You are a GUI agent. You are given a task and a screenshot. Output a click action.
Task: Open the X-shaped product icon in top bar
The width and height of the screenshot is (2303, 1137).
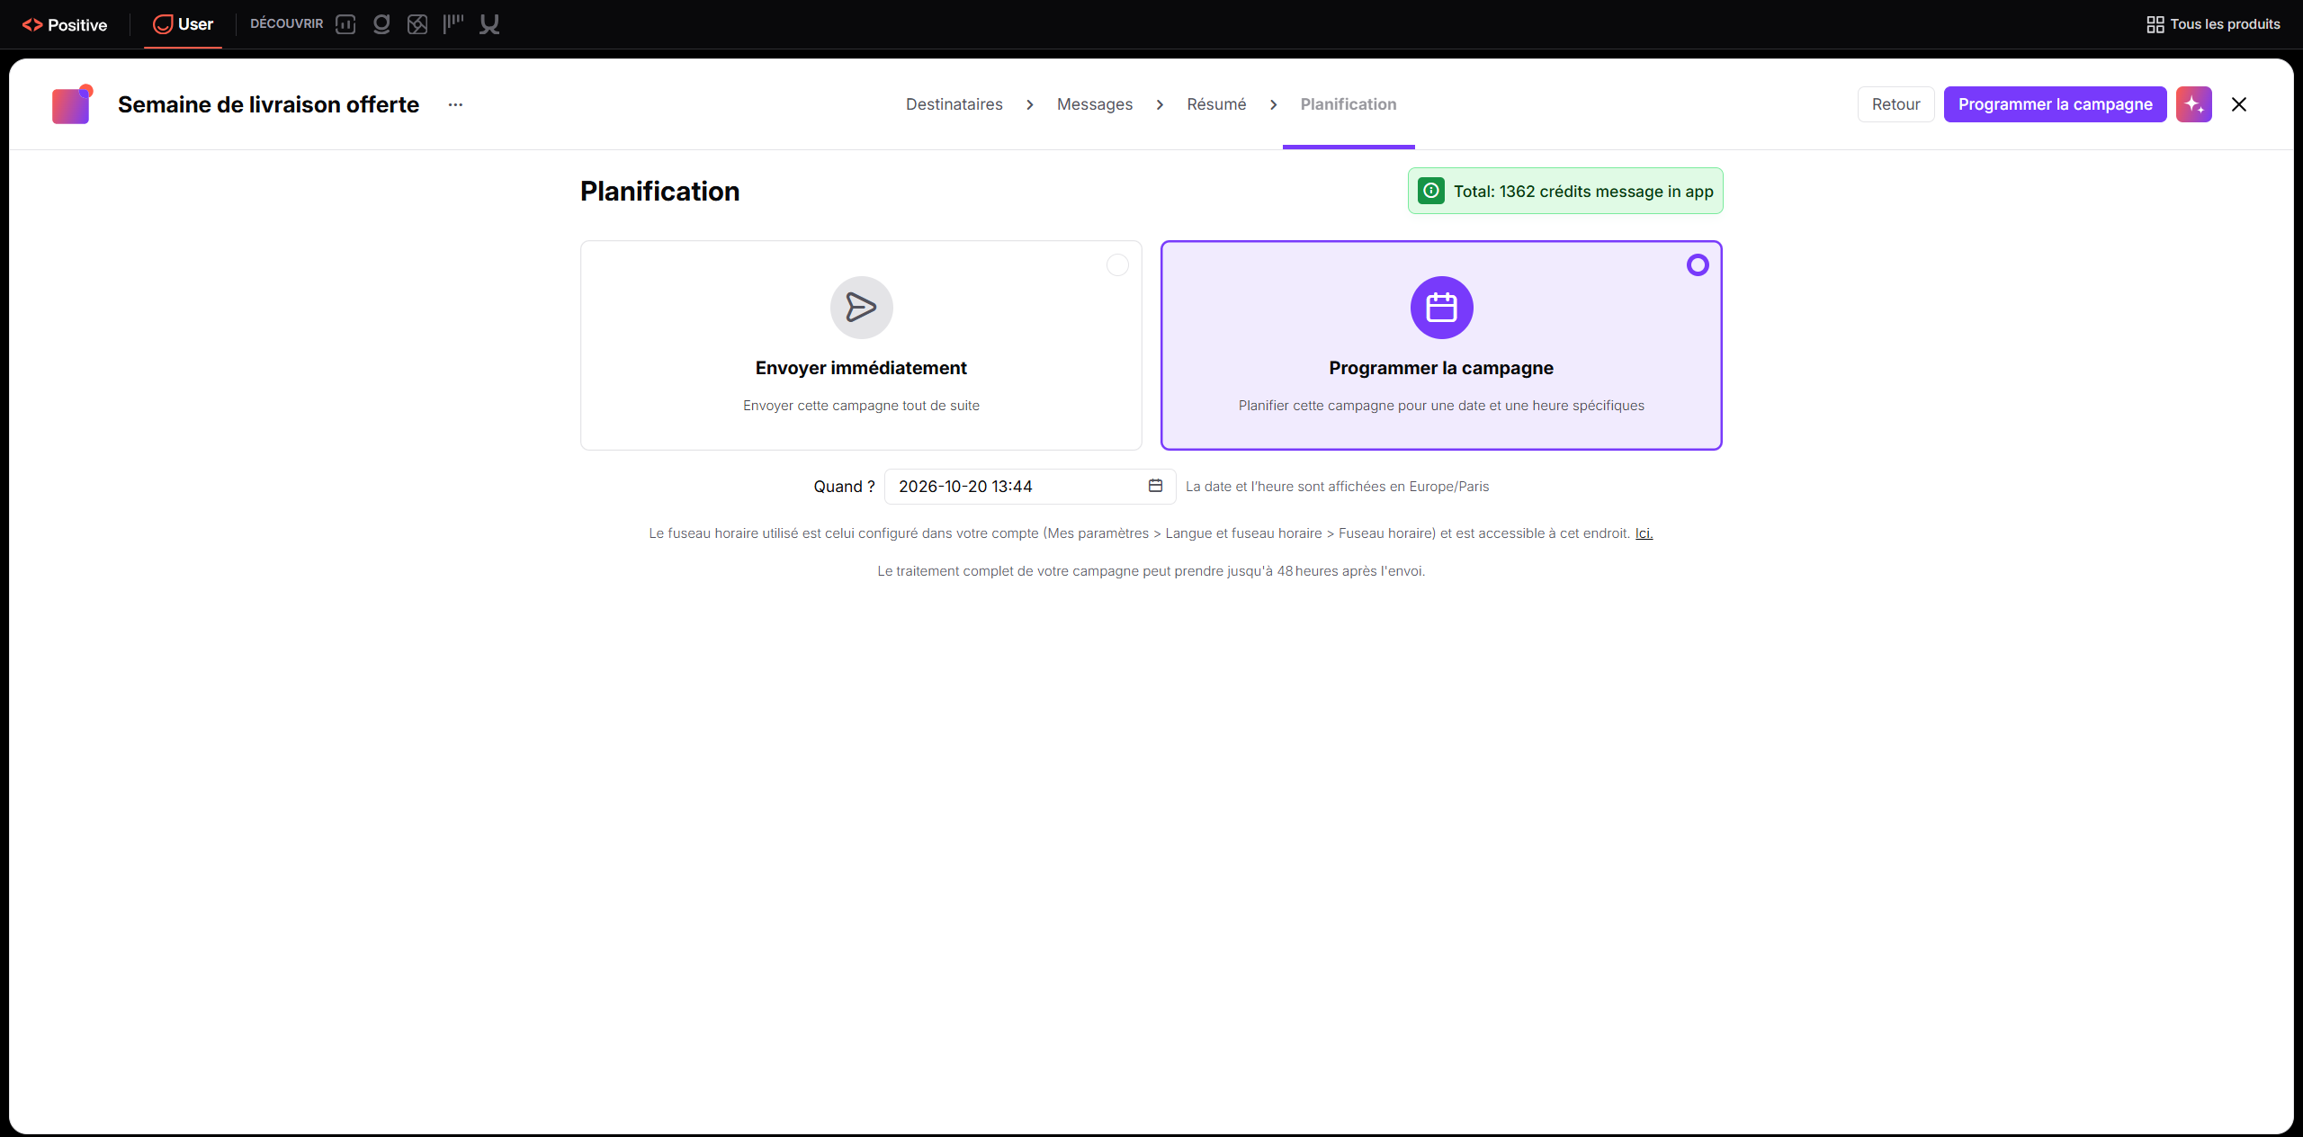[489, 24]
